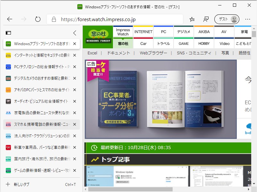
Task: Click the vertical tabs panel icon
Action: click(9, 32)
